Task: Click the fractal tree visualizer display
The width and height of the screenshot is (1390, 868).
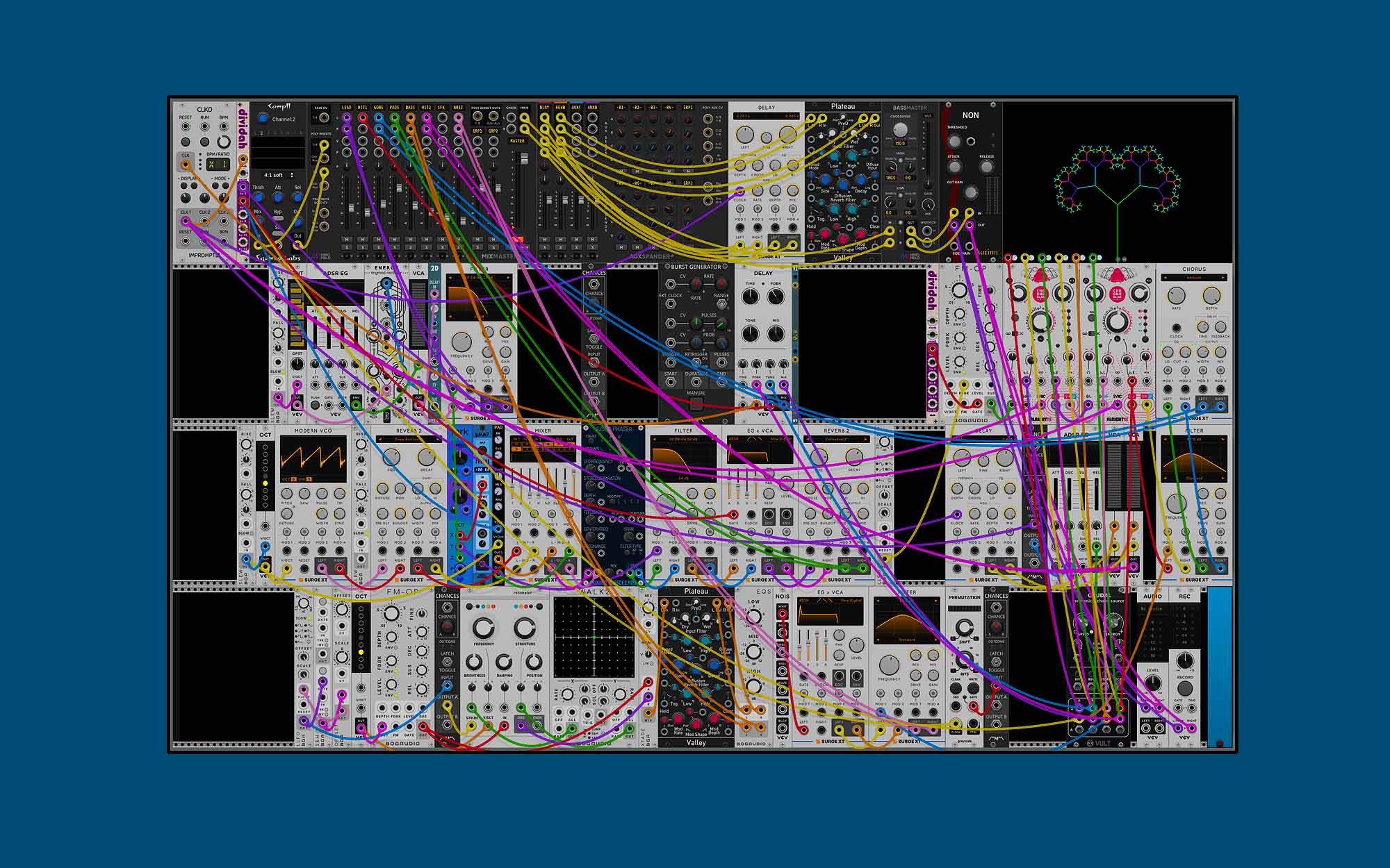Action: [1118, 182]
